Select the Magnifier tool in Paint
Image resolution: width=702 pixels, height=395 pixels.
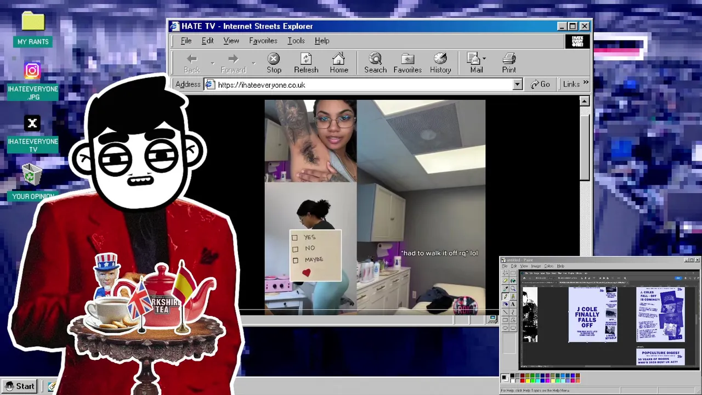click(513, 289)
